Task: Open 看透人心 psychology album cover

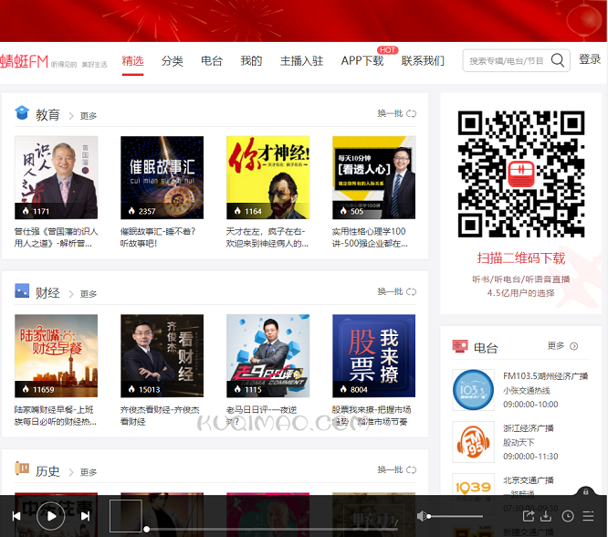Action: pyautogui.click(x=373, y=177)
